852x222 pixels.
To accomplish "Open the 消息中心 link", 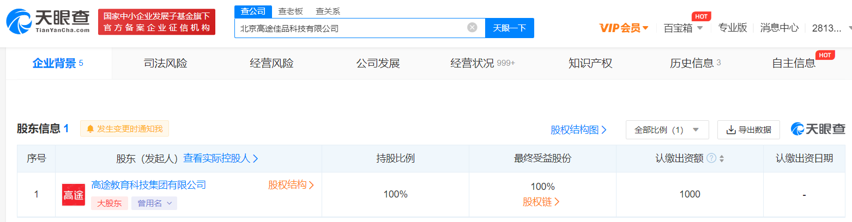I will (780, 28).
